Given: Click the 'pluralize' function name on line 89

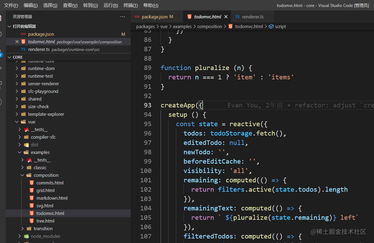Looking at the screenshot, I should 212,68.
